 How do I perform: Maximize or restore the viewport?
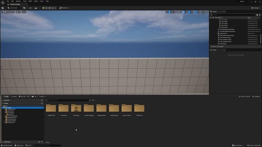207,12
